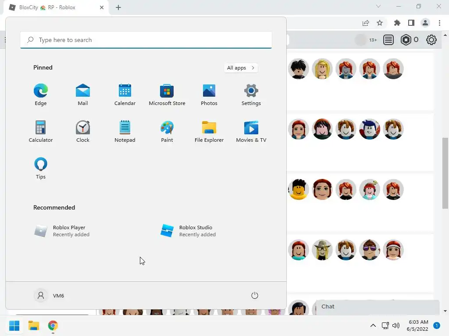Click the power button in Start menu
The image size is (449, 336).
[x=255, y=295]
